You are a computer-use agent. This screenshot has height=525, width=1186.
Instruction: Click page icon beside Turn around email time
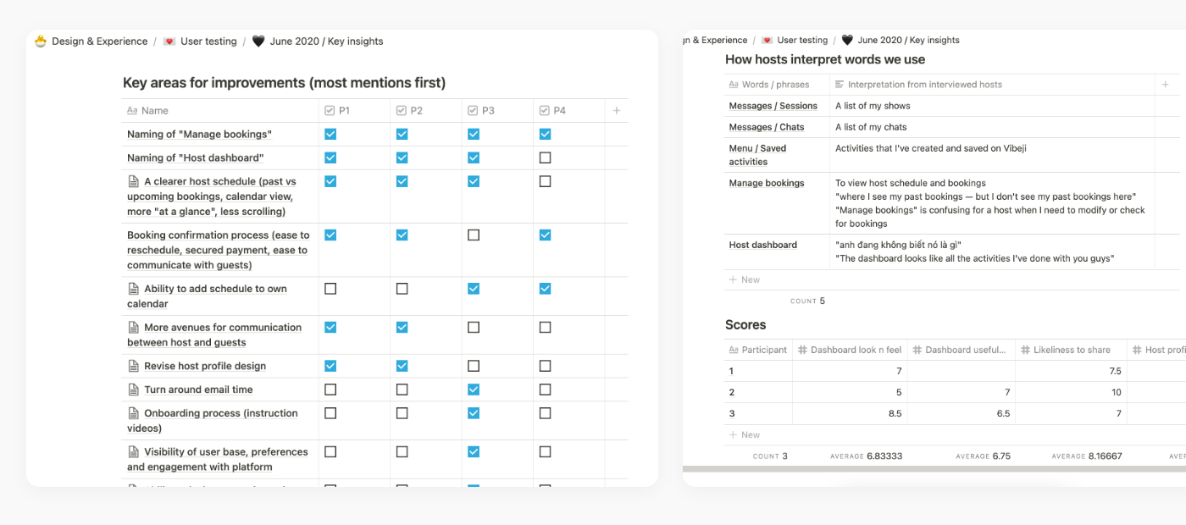tap(133, 390)
